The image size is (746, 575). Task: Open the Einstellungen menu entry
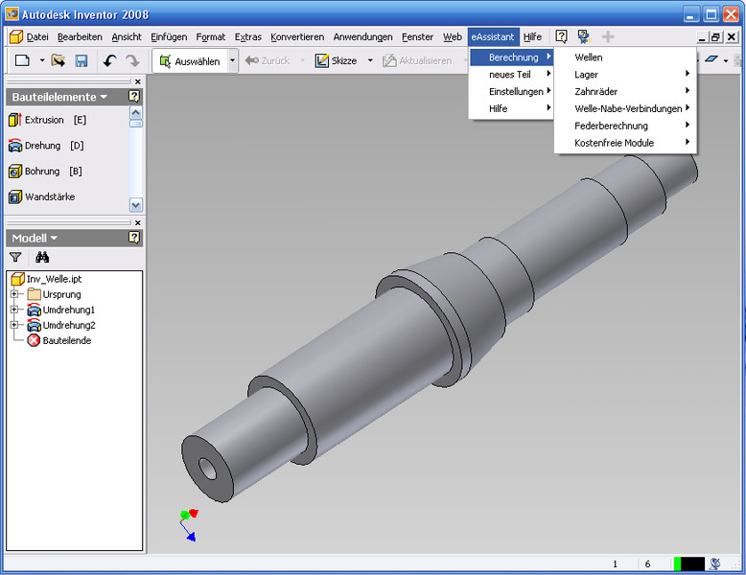(x=516, y=92)
